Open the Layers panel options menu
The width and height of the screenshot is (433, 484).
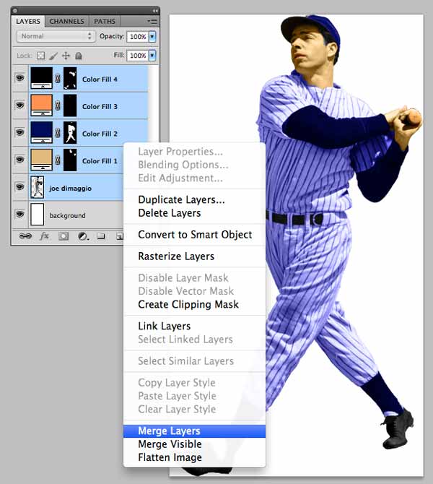click(152, 22)
